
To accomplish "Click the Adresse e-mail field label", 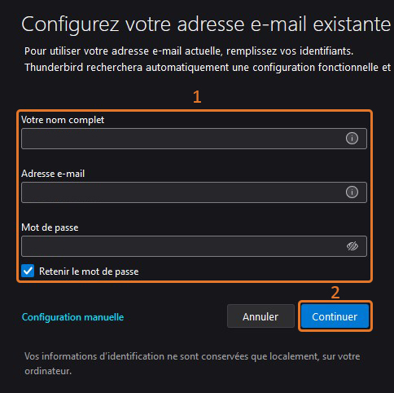I will point(53,174).
